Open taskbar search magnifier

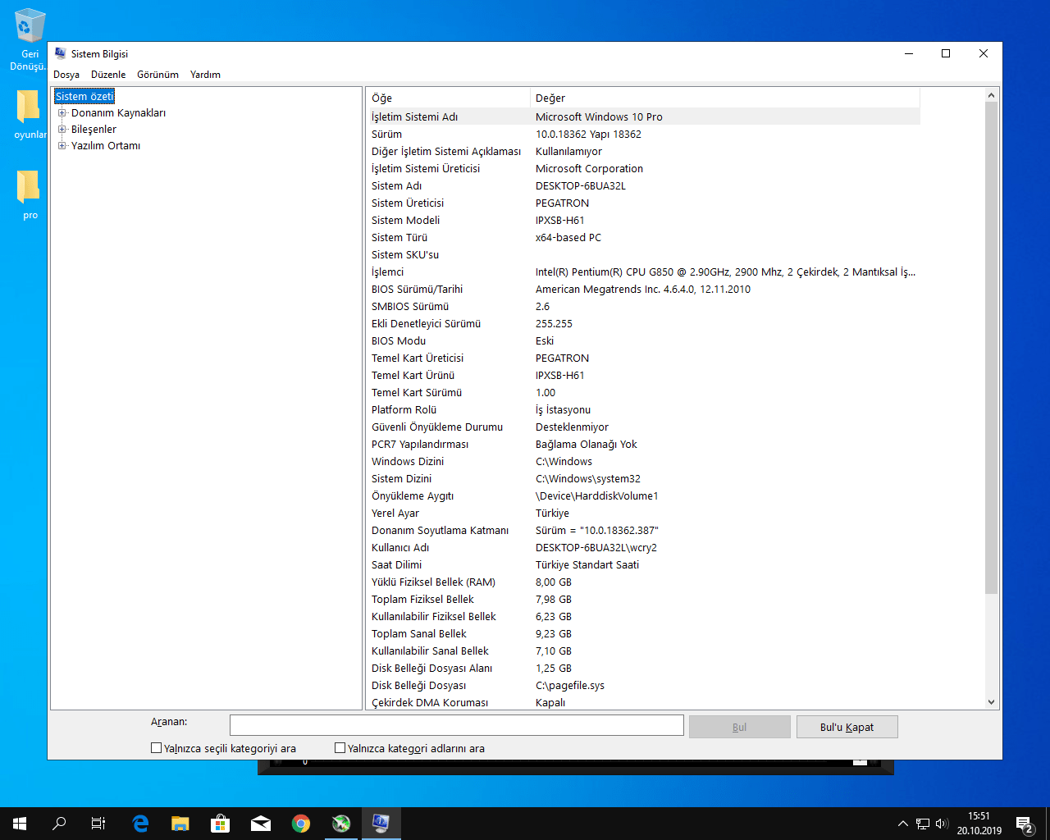pos(59,824)
